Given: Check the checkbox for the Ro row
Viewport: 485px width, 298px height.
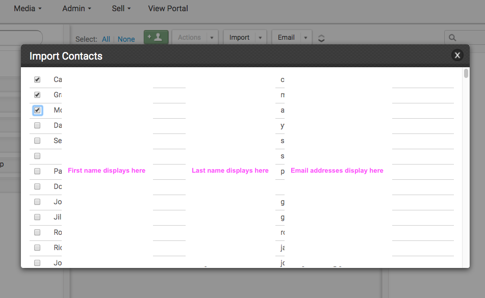Looking at the screenshot, I should [x=37, y=232].
